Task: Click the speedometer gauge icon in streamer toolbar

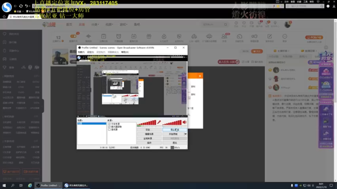Action: pos(239,37)
